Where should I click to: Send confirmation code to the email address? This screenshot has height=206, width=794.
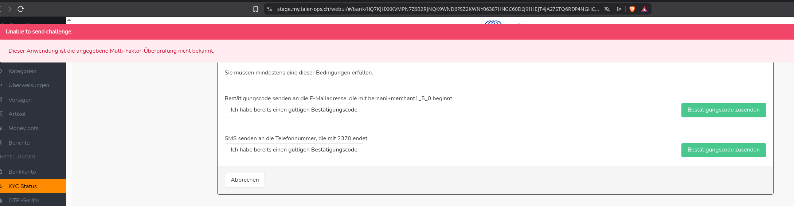723,110
